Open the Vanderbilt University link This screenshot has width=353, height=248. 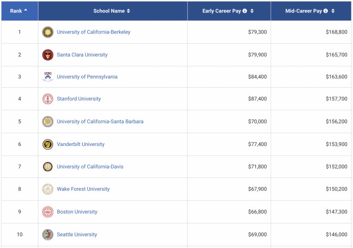[81, 144]
